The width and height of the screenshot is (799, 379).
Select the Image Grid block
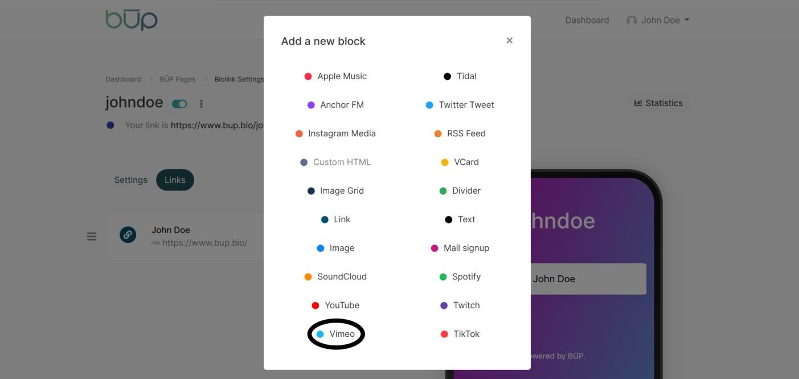pos(335,191)
